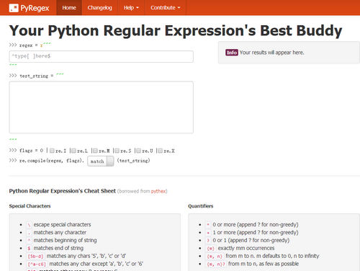Screen dimensions: 360x271
Task: Check the re.S flag checkbox
Action: pos(117,151)
